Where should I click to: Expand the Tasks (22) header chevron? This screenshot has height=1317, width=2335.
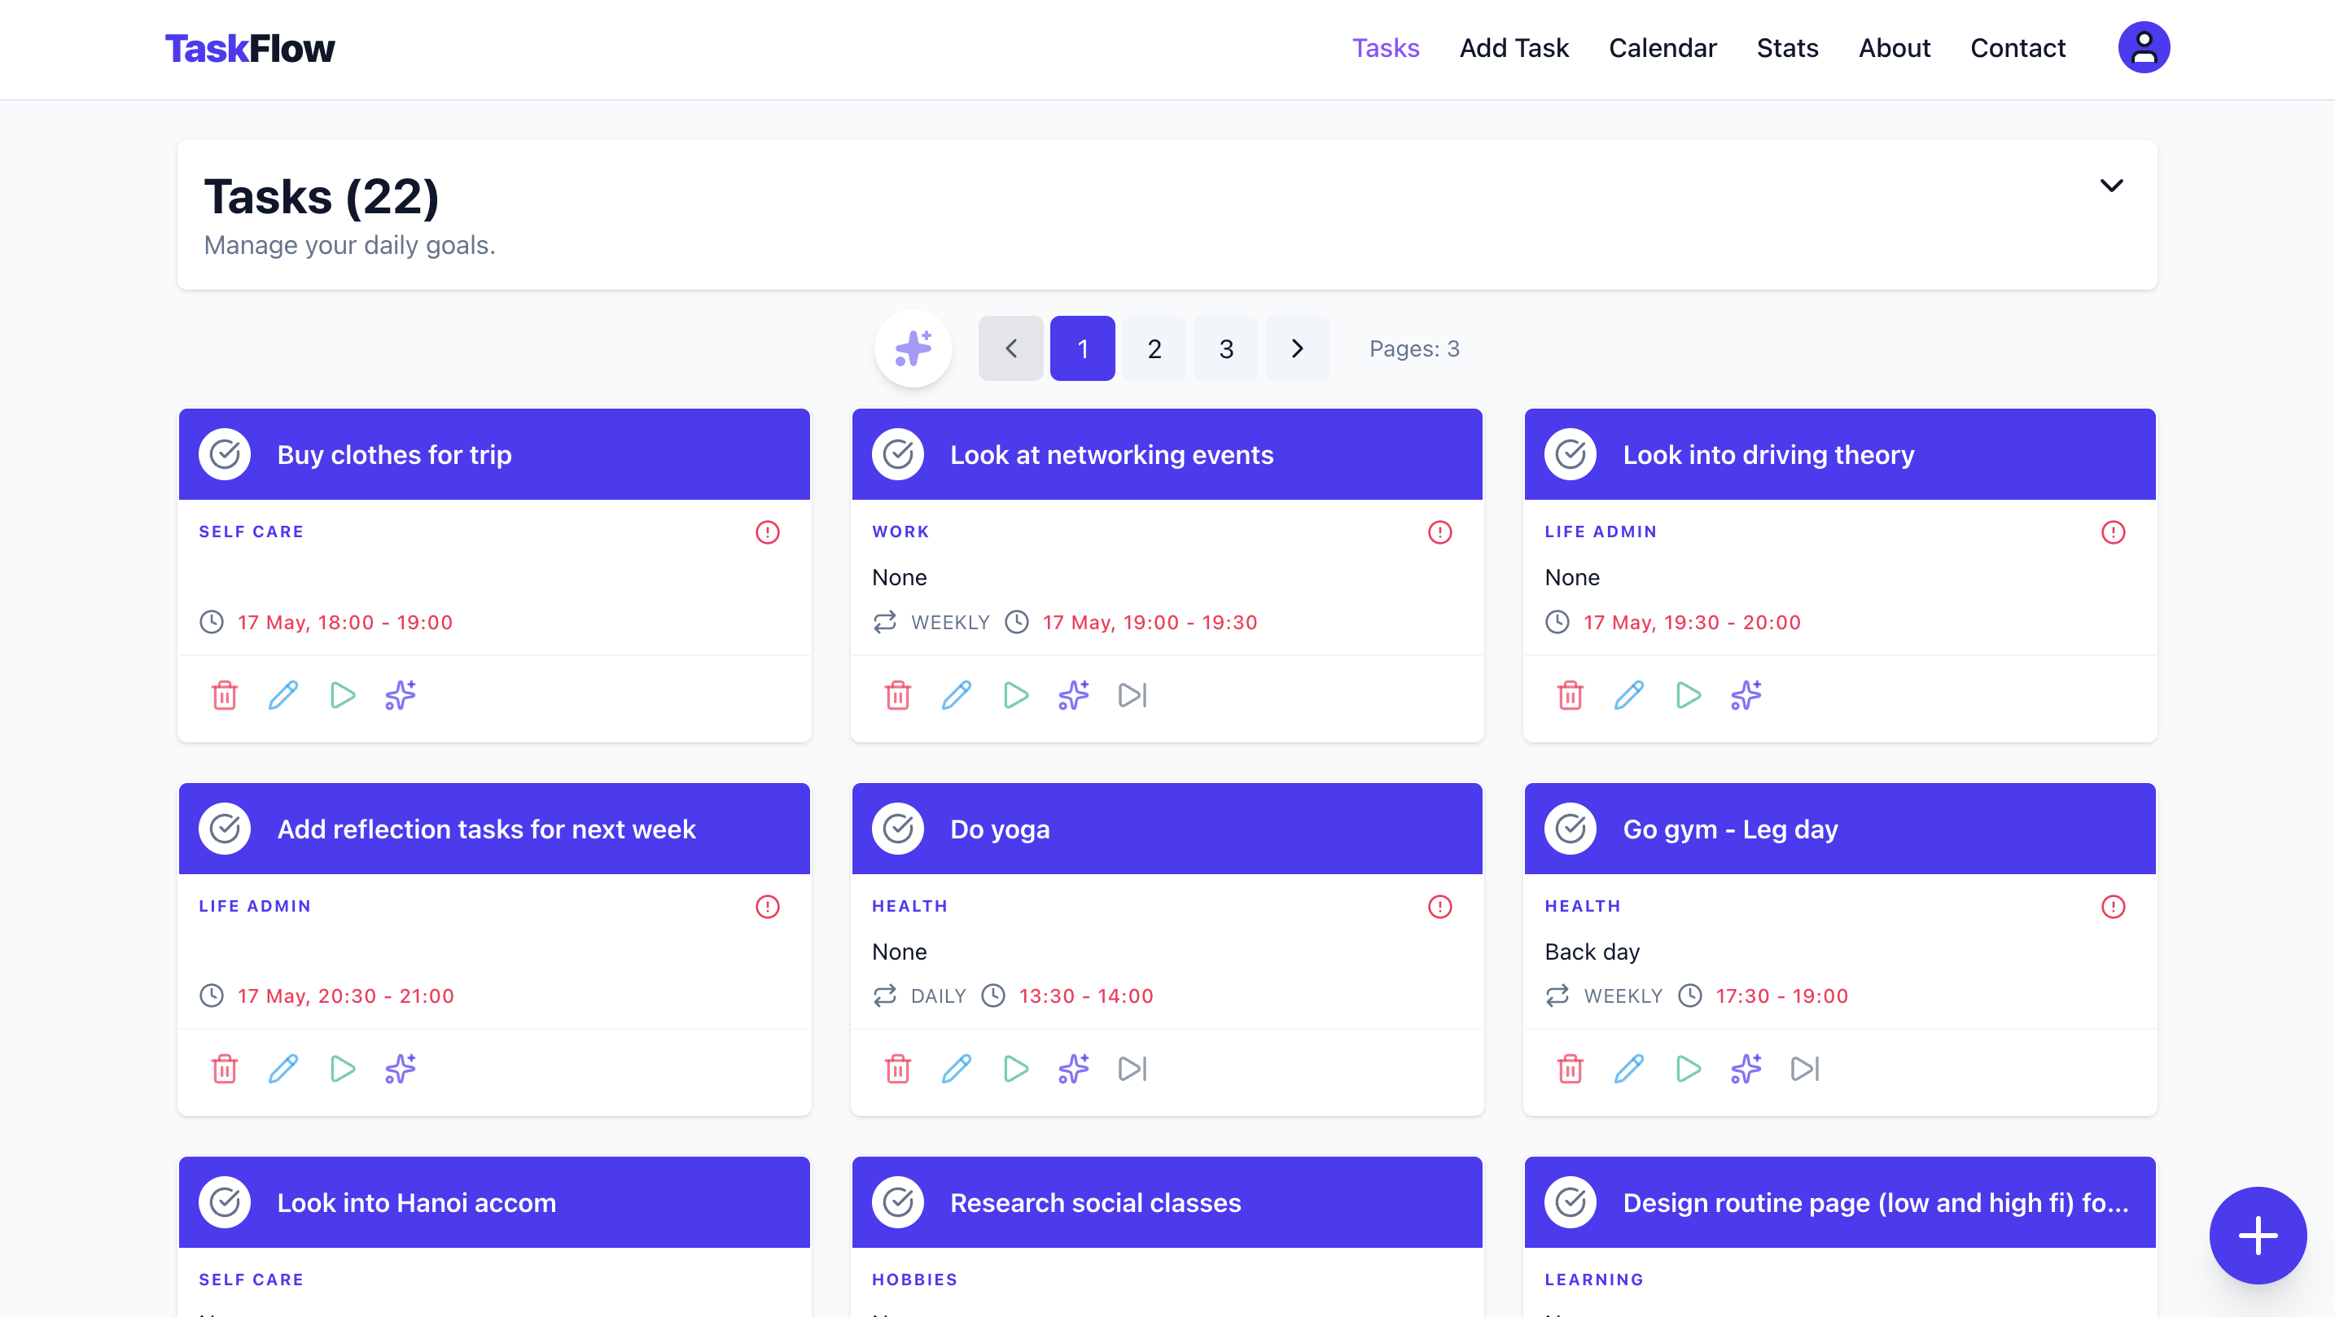coord(2111,186)
